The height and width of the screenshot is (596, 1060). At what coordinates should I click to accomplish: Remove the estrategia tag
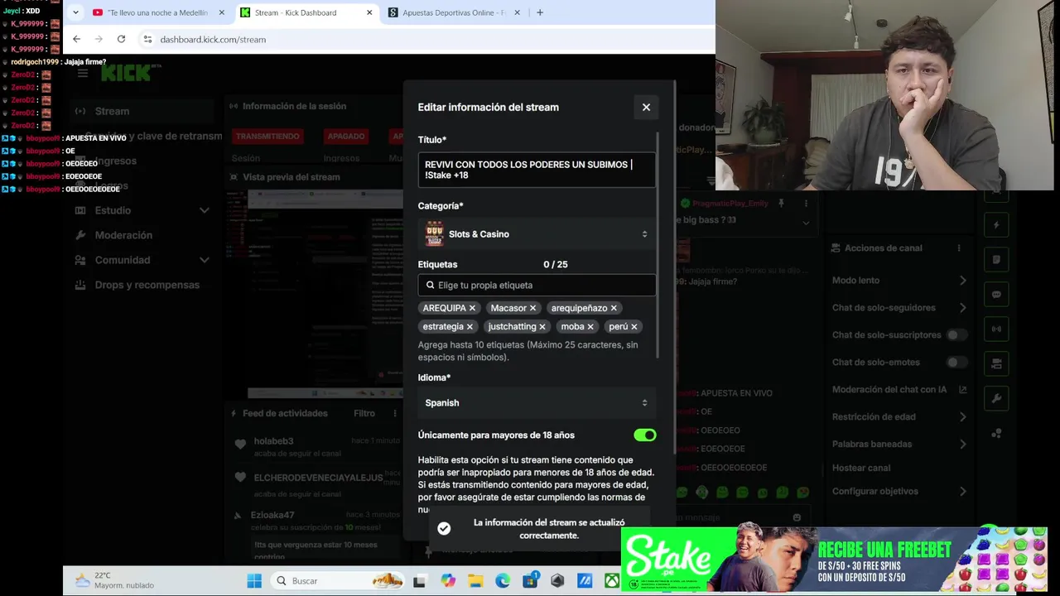pyautogui.click(x=470, y=326)
